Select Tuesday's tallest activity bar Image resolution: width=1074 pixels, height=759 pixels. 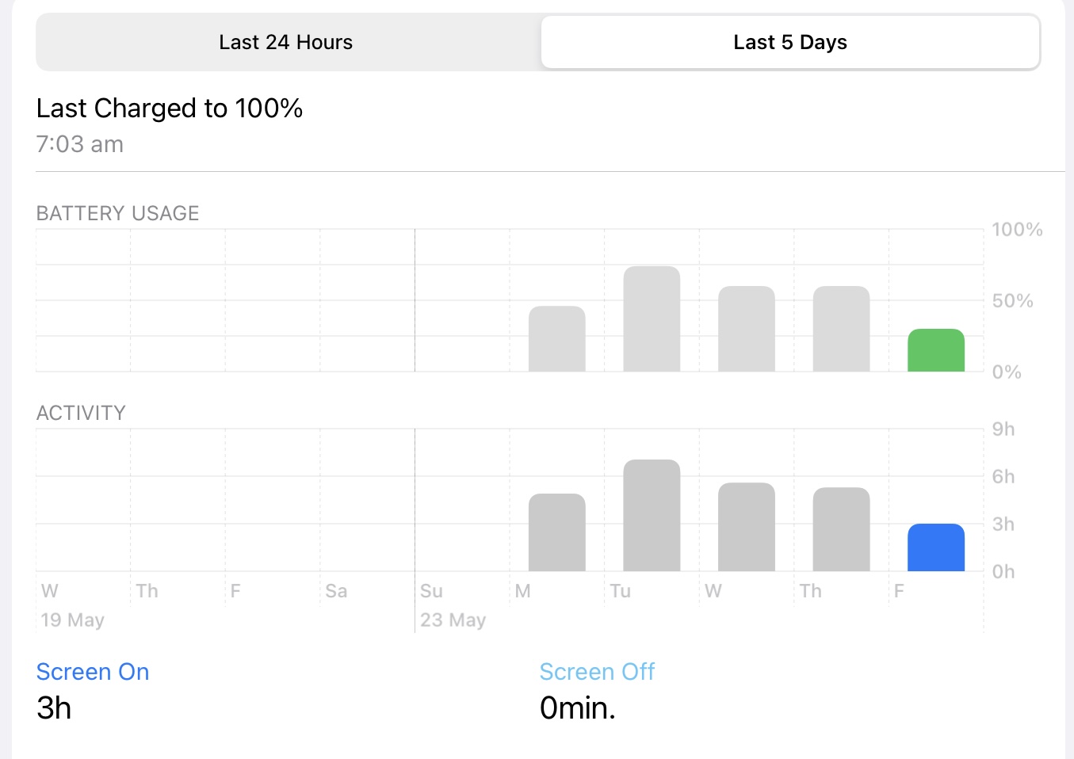pyautogui.click(x=652, y=515)
